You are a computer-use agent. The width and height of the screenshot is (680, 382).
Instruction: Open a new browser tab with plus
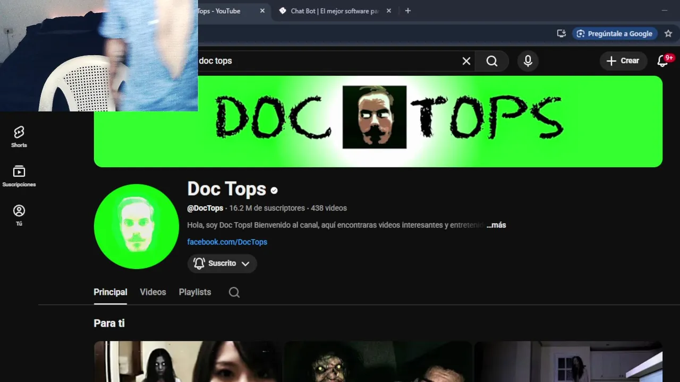point(408,11)
